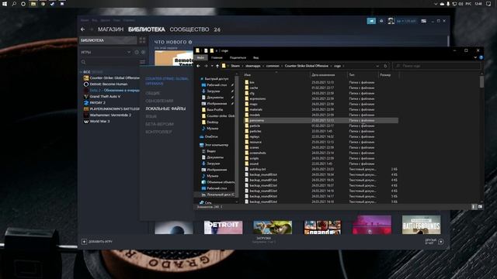Viewport: 497px width, 279px height.
Task: Click steamapps in Explorer breadcrumb
Action: coord(253,66)
